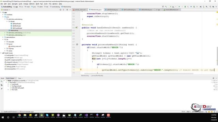Click the editor vertical scrollbar

click(217, 56)
